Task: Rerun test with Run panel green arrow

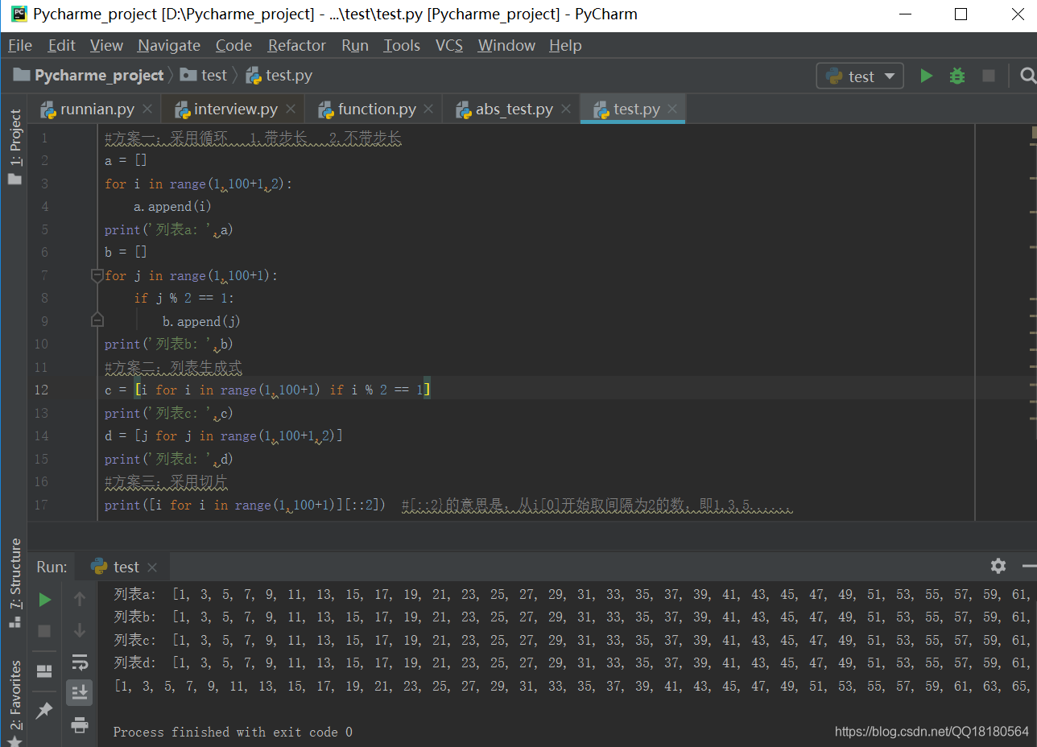Action: point(45,599)
